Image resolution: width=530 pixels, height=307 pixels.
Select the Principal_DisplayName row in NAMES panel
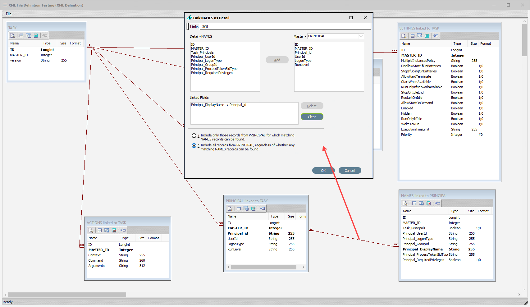[x=447, y=250]
